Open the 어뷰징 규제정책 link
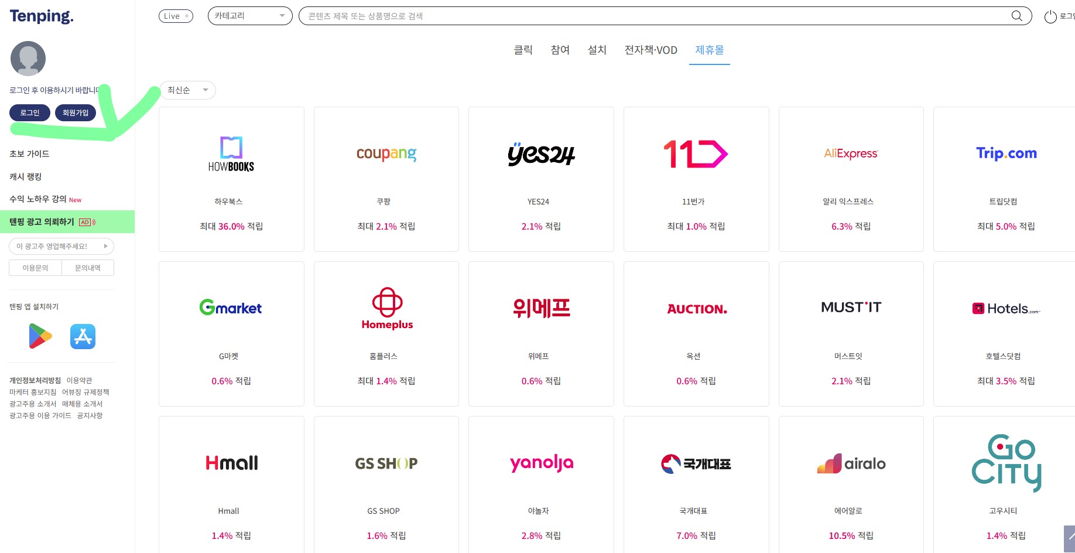The width and height of the screenshot is (1075, 553). tap(85, 392)
